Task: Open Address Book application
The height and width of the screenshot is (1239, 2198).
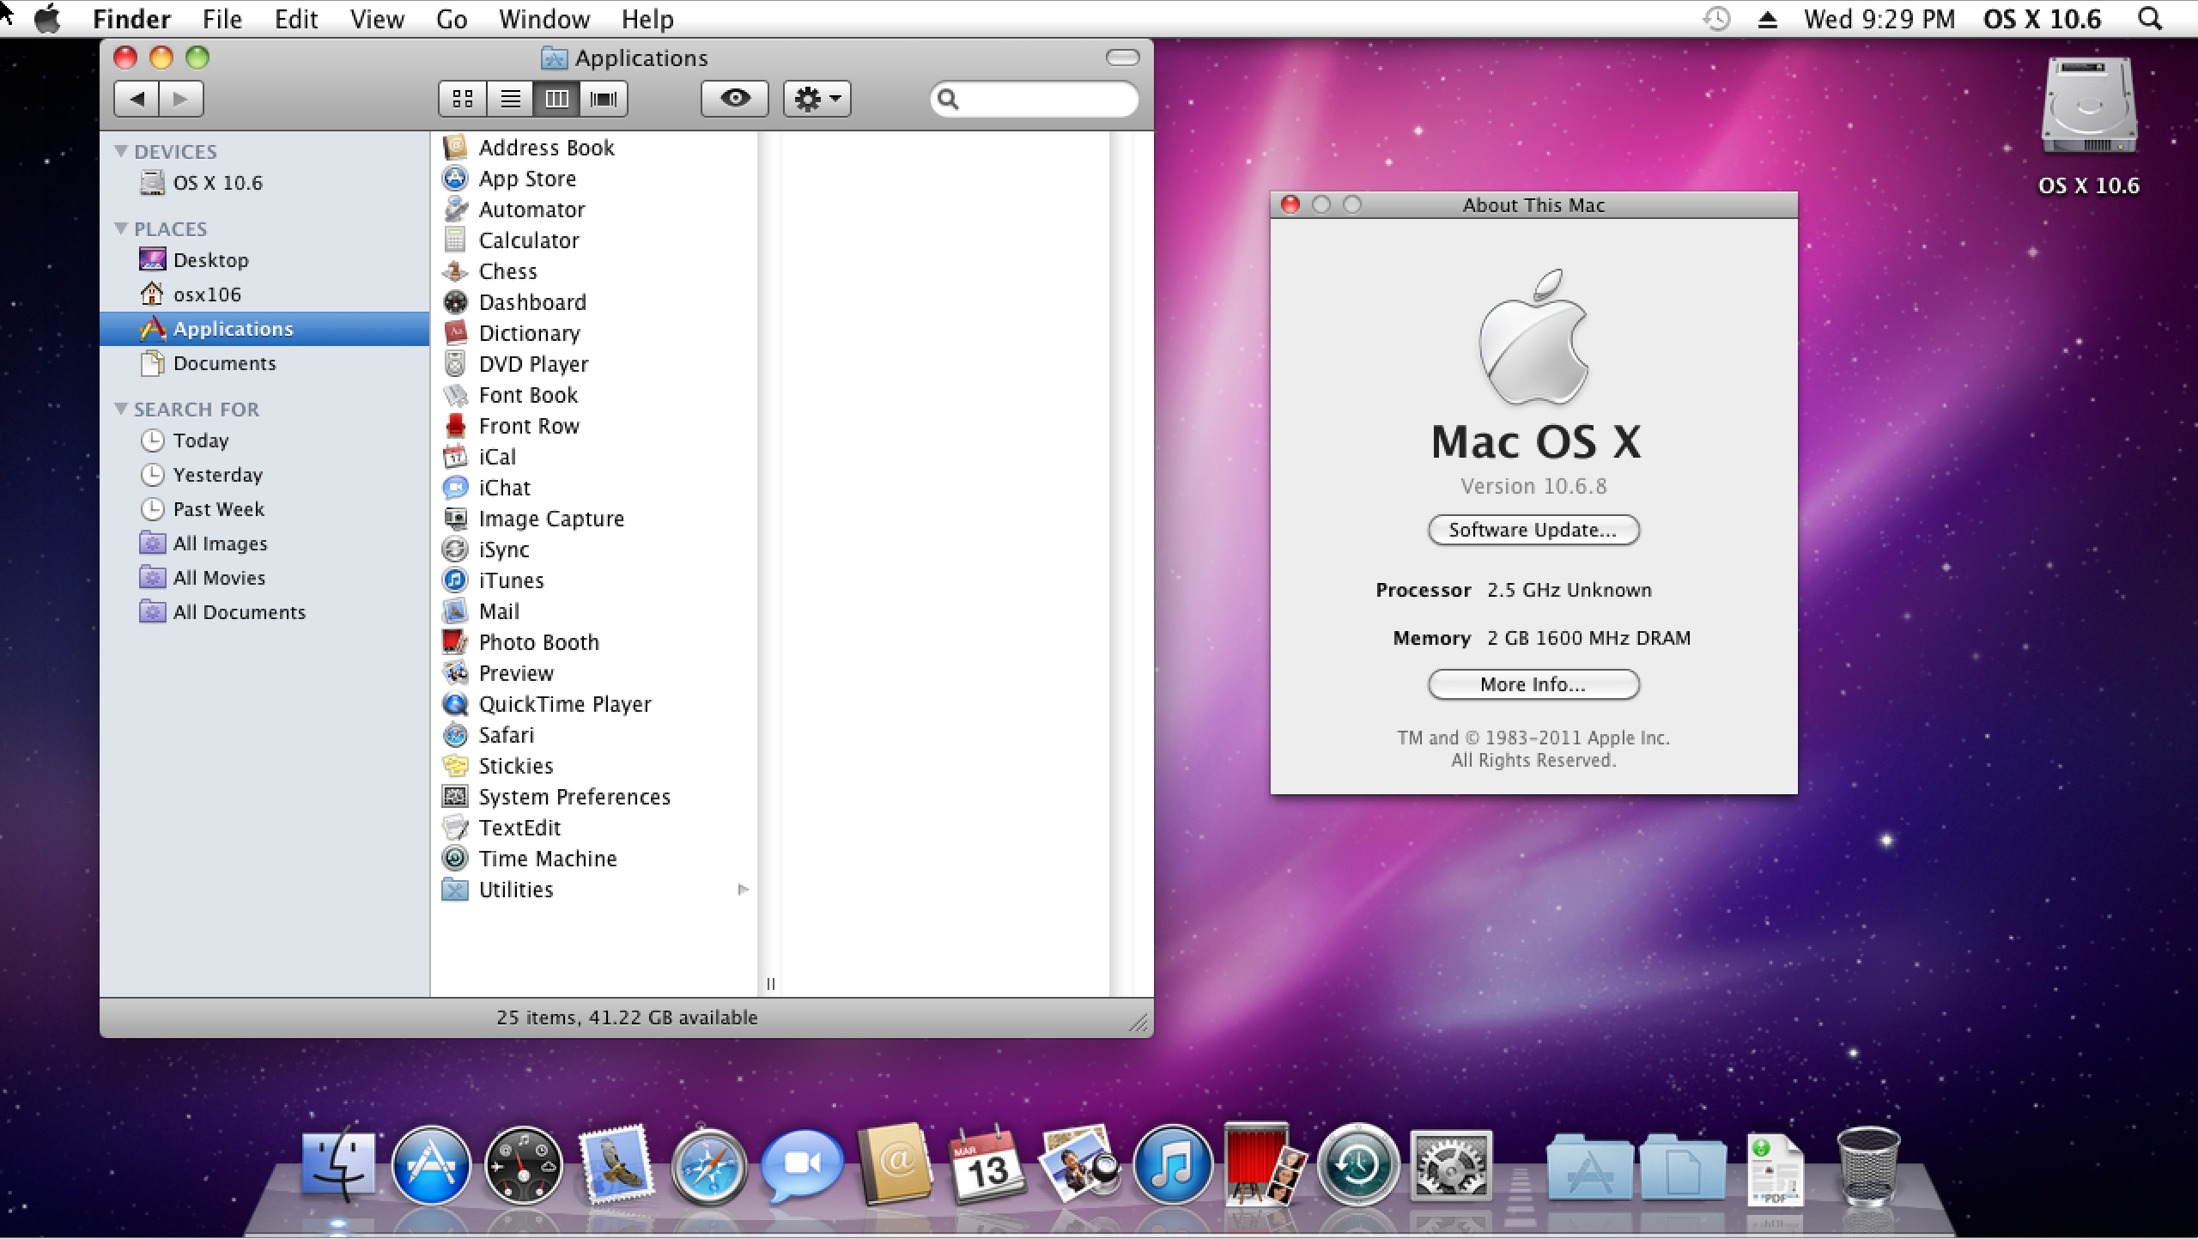Action: pos(548,146)
